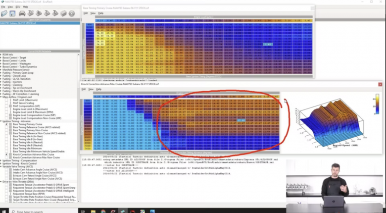This screenshot has width=386, height=213.
Task: Open the Edit menu of Knock Correction window
Action: pos(84,89)
